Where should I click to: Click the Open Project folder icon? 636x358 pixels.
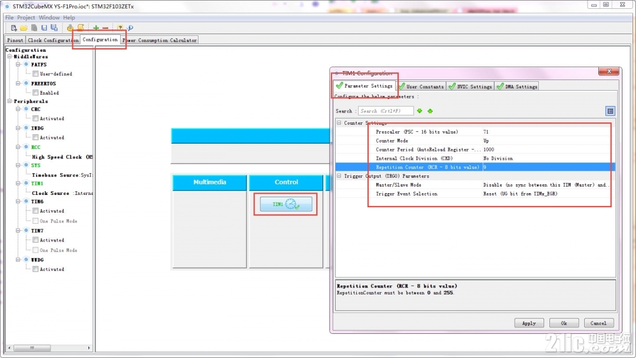(x=24, y=28)
